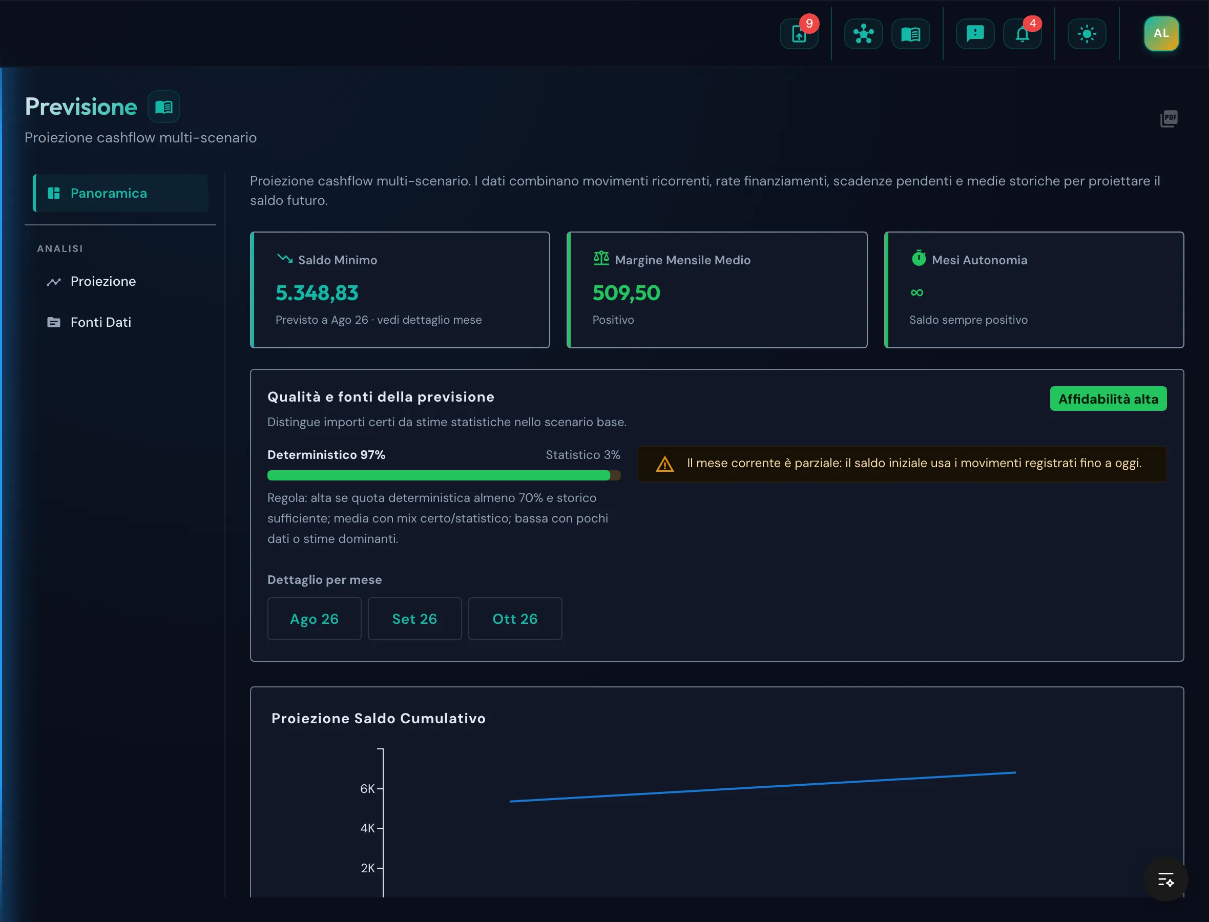Open the floating AI list button

click(x=1165, y=879)
